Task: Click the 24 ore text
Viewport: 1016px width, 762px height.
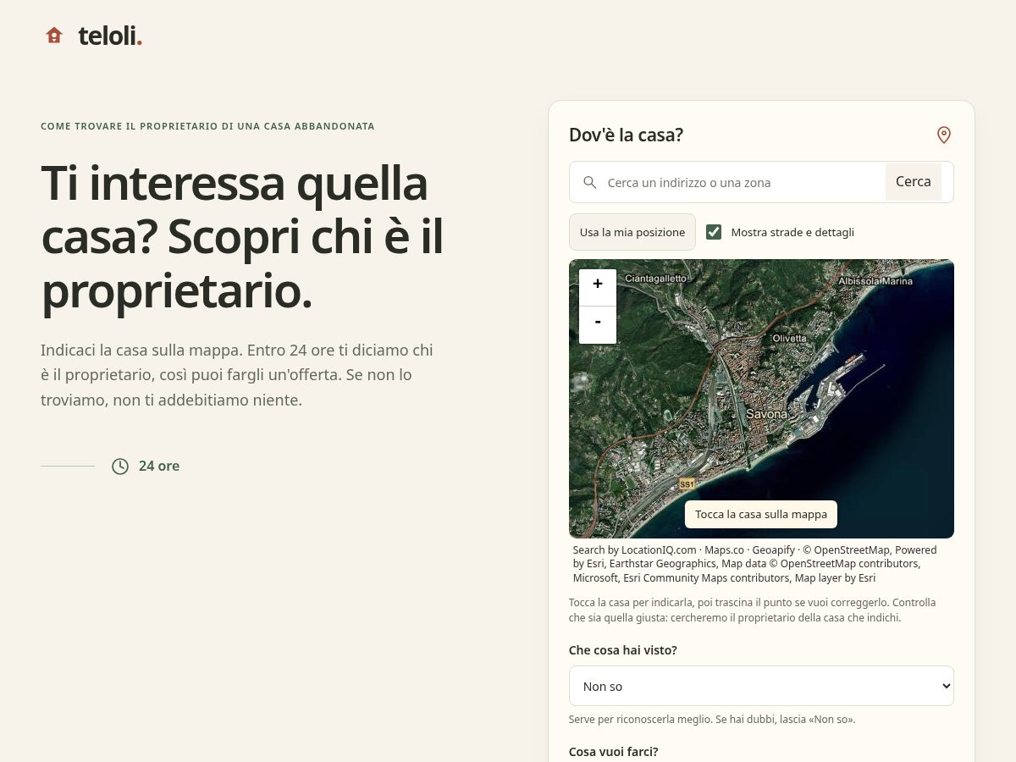Action: [159, 466]
